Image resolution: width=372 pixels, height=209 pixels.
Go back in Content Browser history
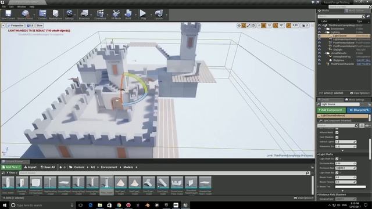(60, 167)
